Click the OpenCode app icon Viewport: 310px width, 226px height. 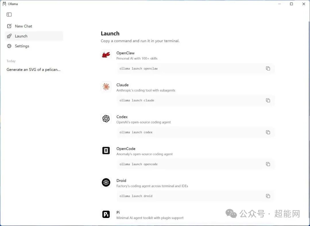106,150
